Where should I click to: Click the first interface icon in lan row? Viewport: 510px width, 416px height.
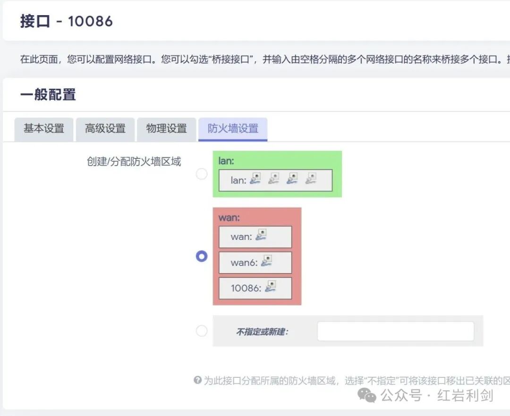coord(255,179)
